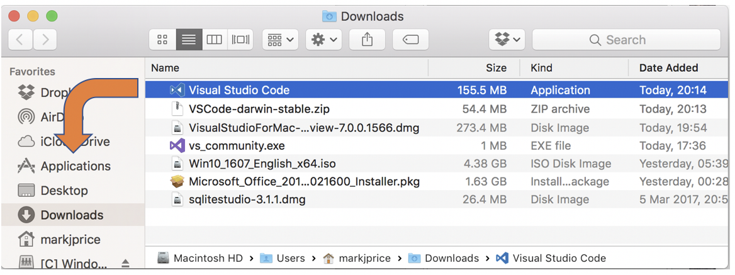Click the Share toolbar button
735x275 pixels.
point(367,40)
